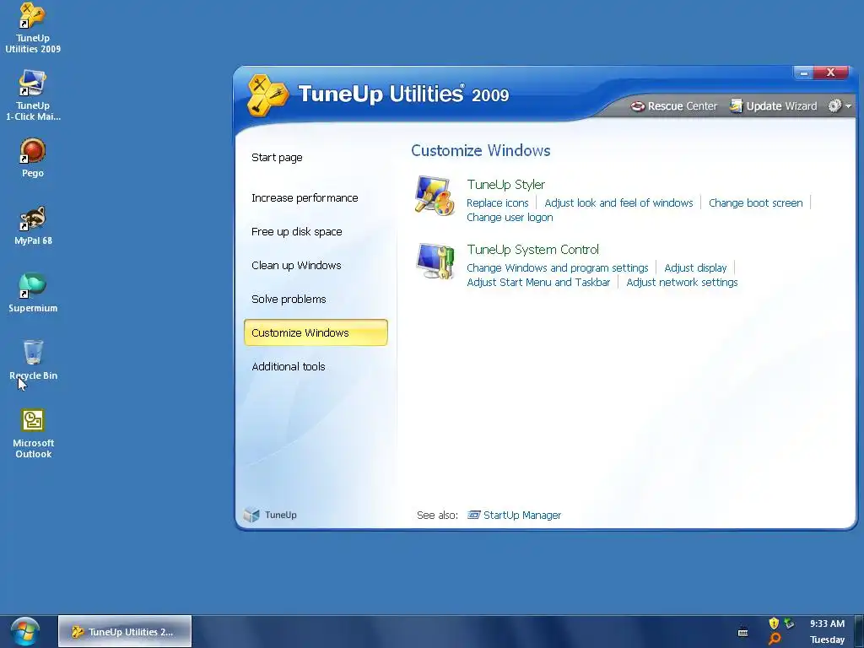Click the Adjust display link
Viewport: 864px width, 648px height.
(695, 267)
